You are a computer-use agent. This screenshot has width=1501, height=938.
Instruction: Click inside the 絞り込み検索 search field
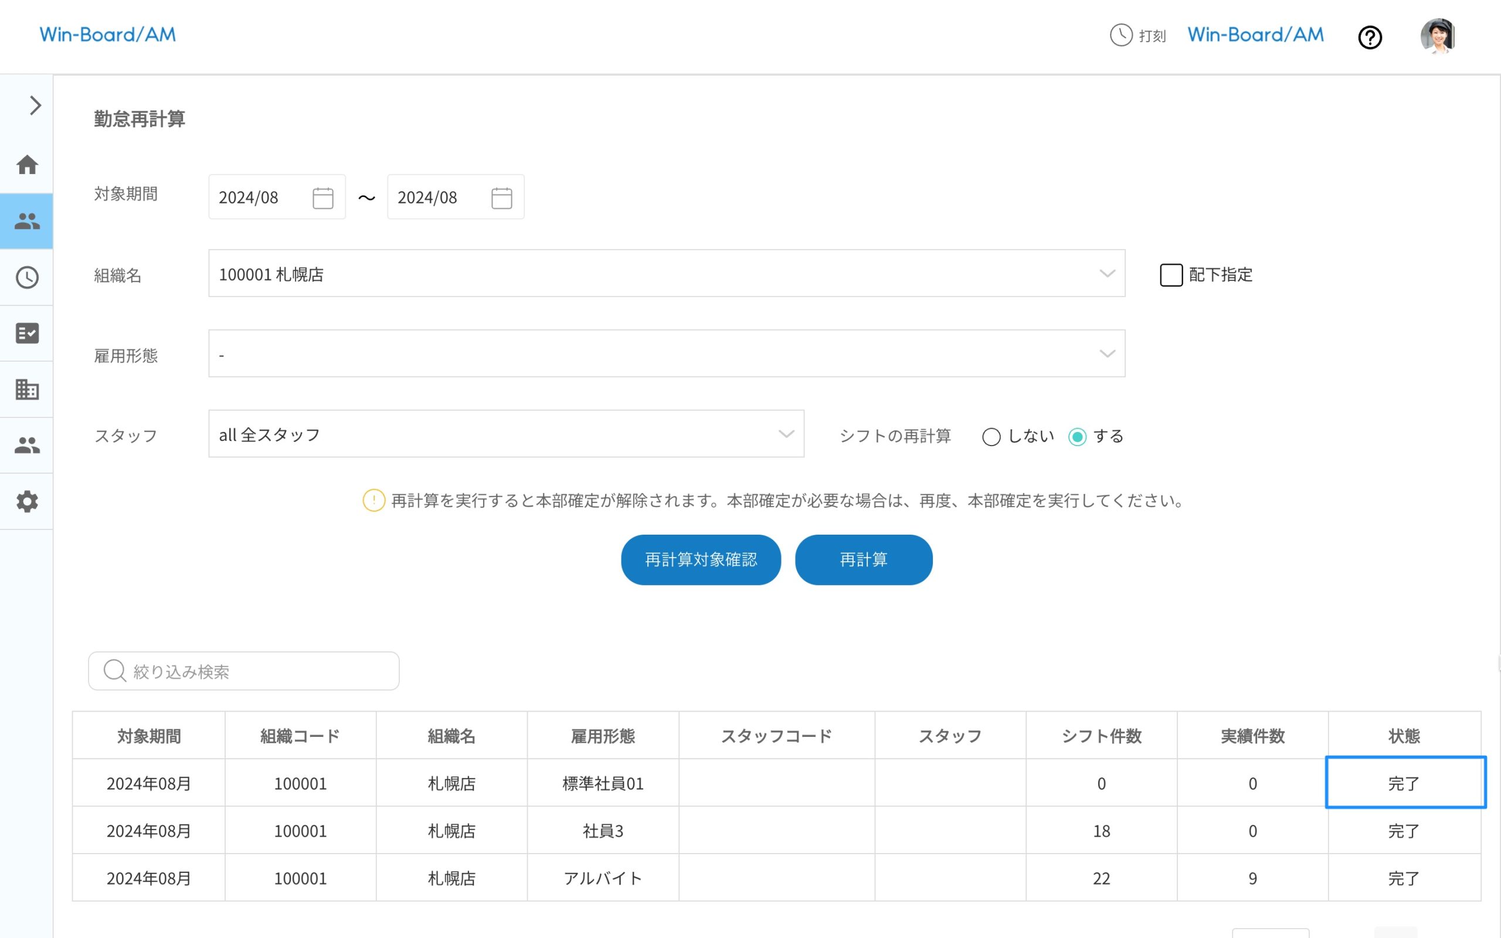242,671
